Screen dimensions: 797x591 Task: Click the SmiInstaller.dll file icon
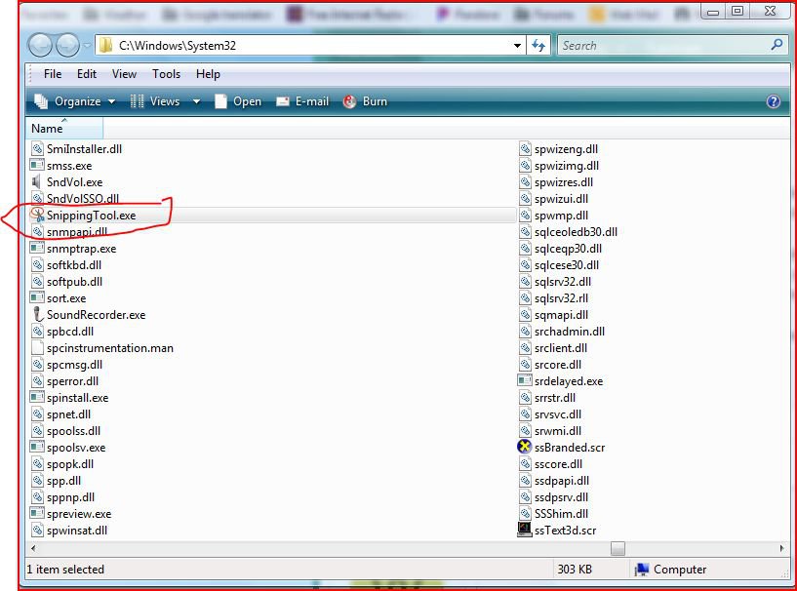37,148
